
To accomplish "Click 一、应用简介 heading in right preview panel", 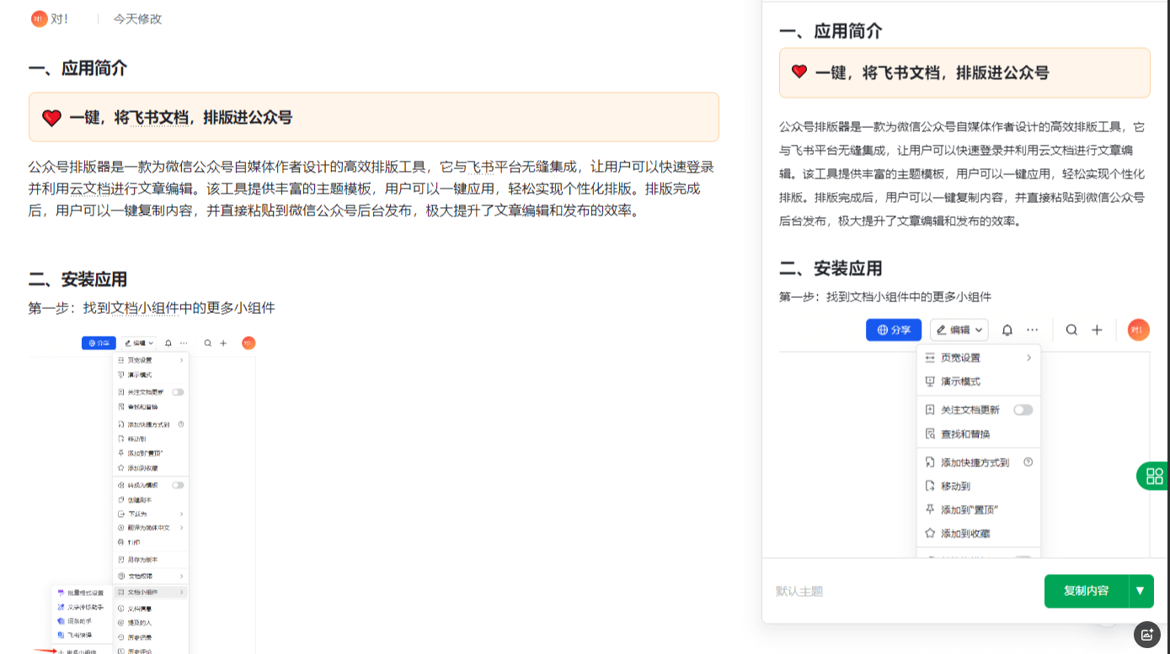I will [x=831, y=31].
